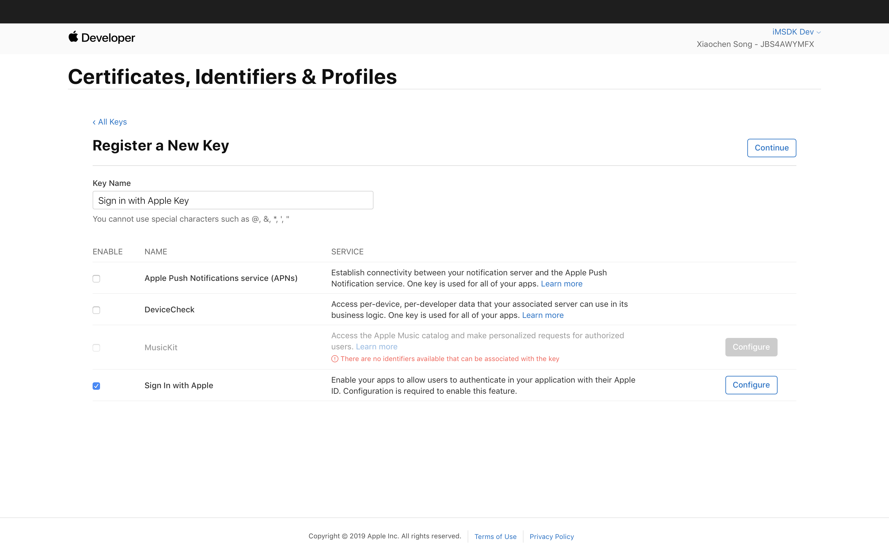
Task: Click the Continue button
Action: coord(771,148)
